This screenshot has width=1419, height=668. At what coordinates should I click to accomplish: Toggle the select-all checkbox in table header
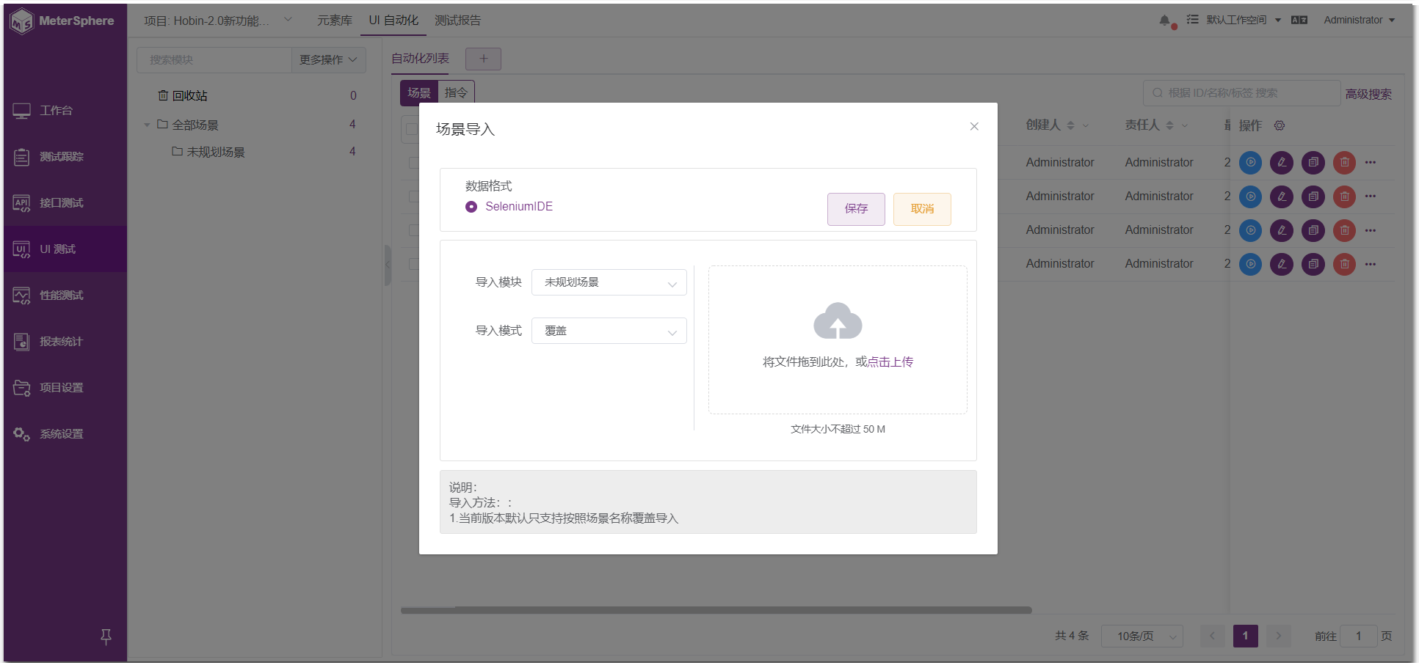pos(412,129)
